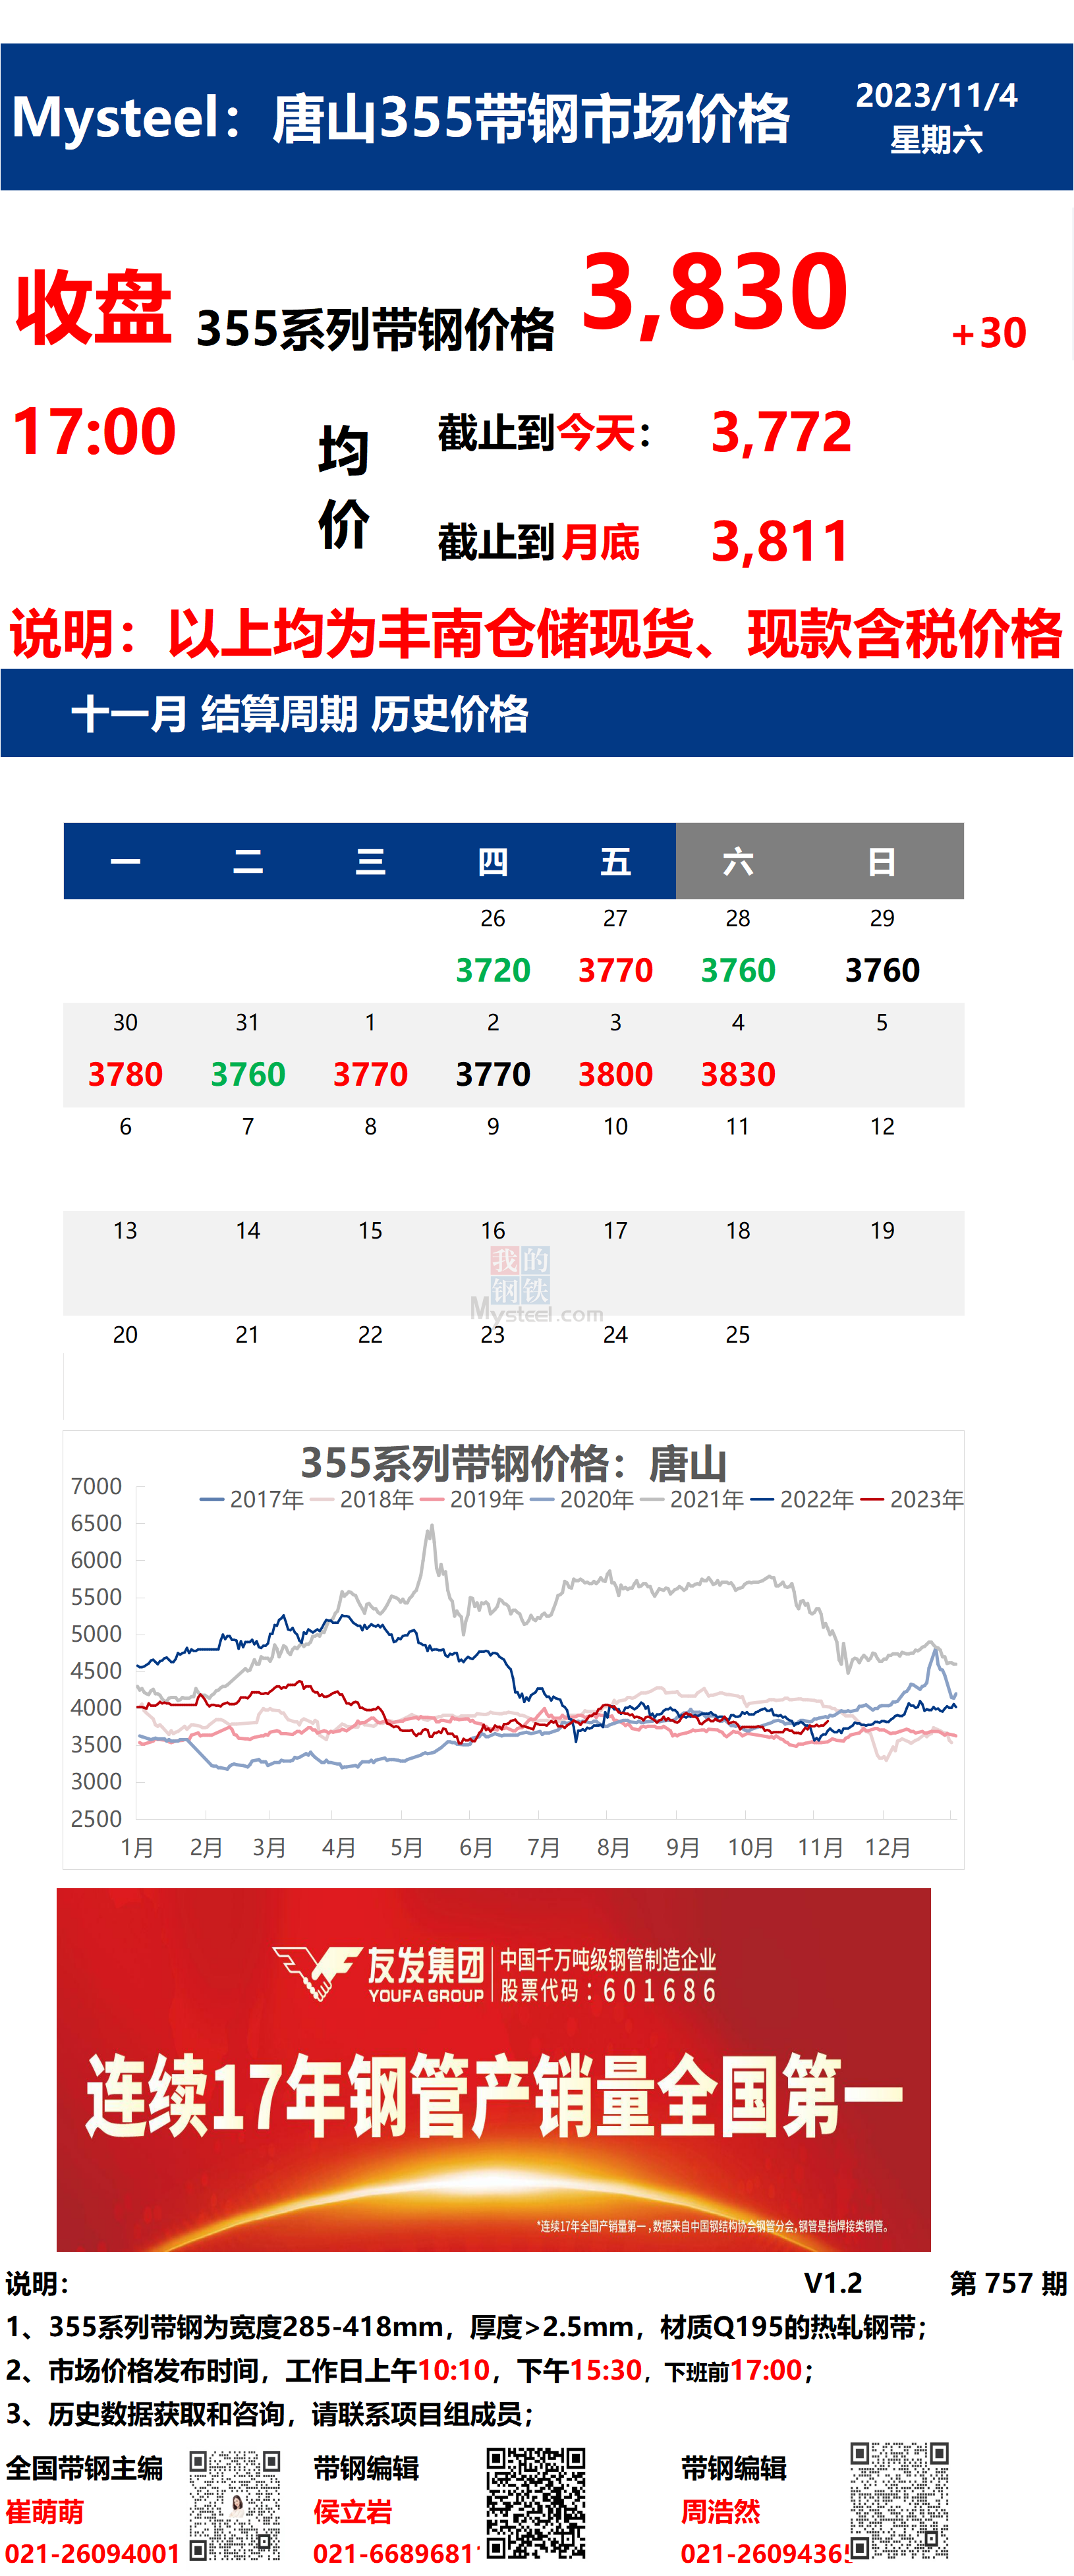
Task: Click the 截止到今天 label
Action: [x=545, y=433]
